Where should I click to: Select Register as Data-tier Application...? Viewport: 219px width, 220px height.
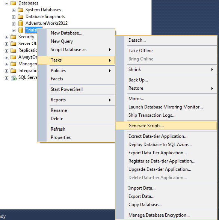[166, 161]
